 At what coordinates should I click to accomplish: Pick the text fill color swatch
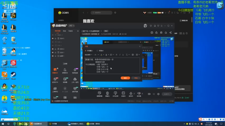pos(106,55)
